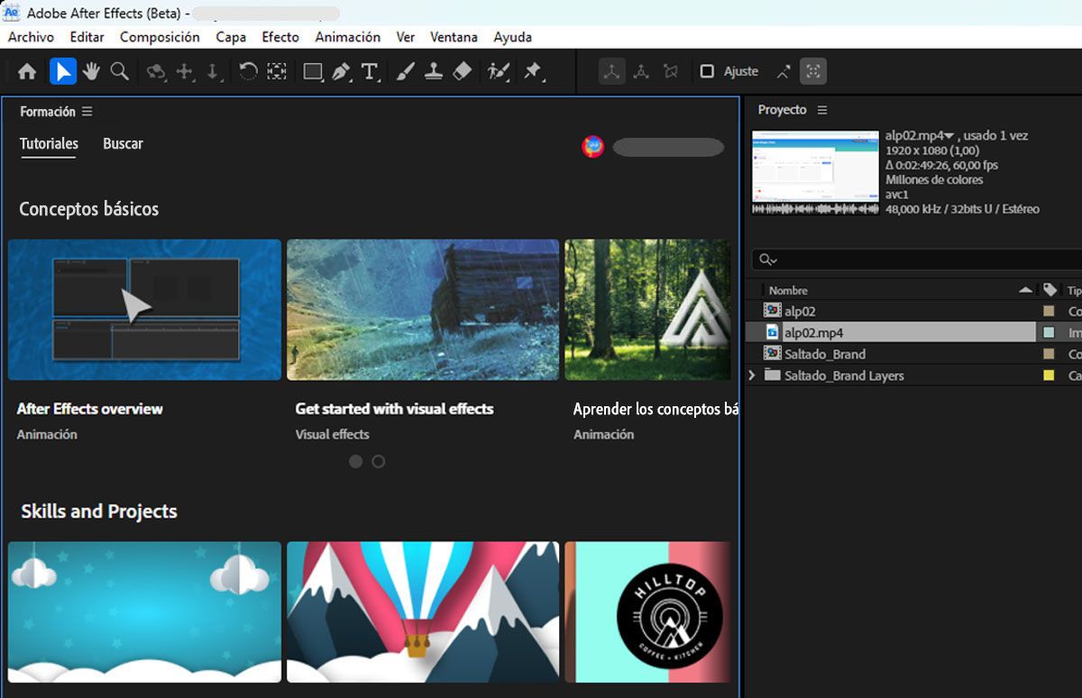Viewport: 1082px width, 698px height.
Task: Select the Selection arrow tool
Action: click(62, 71)
